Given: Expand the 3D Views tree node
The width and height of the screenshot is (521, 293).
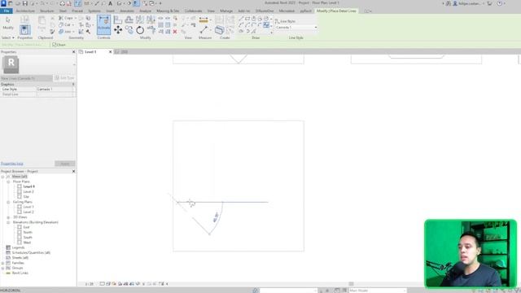Looking at the screenshot, I should [x=8, y=217].
